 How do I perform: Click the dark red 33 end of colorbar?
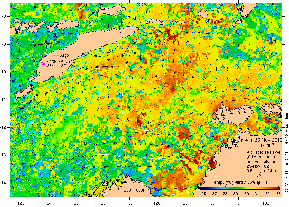[278, 188]
